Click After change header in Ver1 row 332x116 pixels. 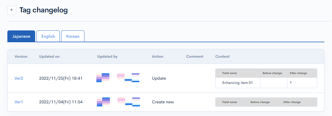point(292,102)
